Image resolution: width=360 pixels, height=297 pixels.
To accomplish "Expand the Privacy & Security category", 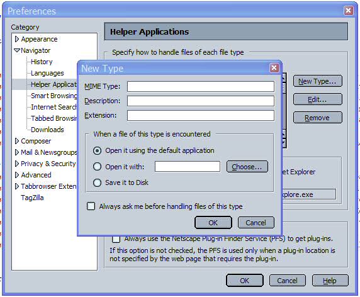I will point(17,164).
